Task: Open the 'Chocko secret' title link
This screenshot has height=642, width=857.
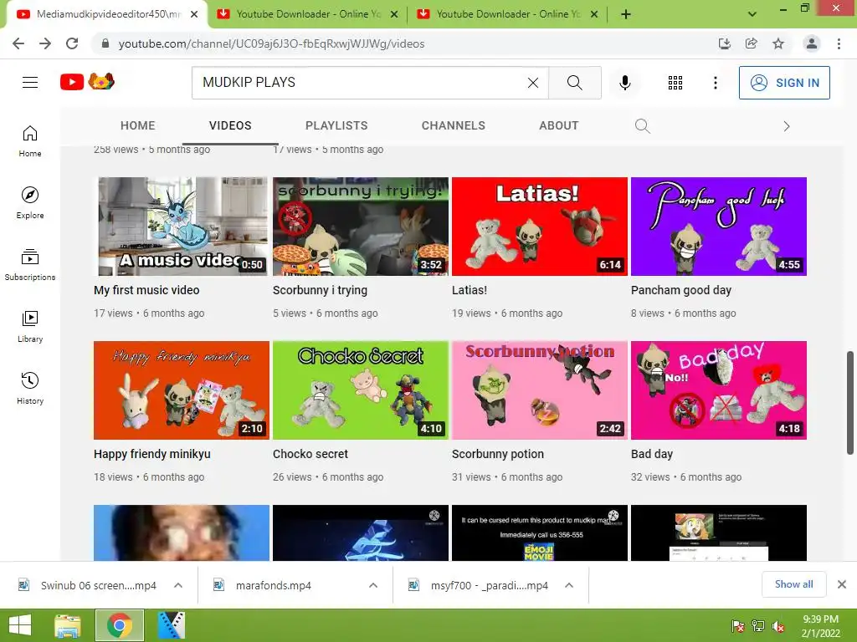Action: tap(310, 454)
